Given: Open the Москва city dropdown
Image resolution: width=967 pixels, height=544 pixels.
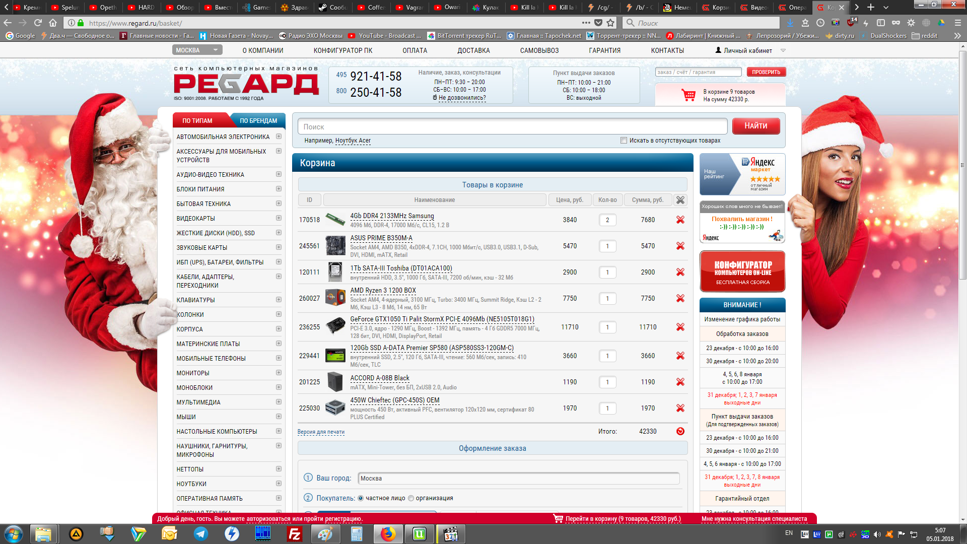Looking at the screenshot, I should click(x=197, y=50).
